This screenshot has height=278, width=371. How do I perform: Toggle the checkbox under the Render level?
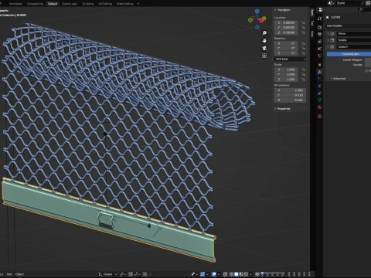click(x=366, y=71)
